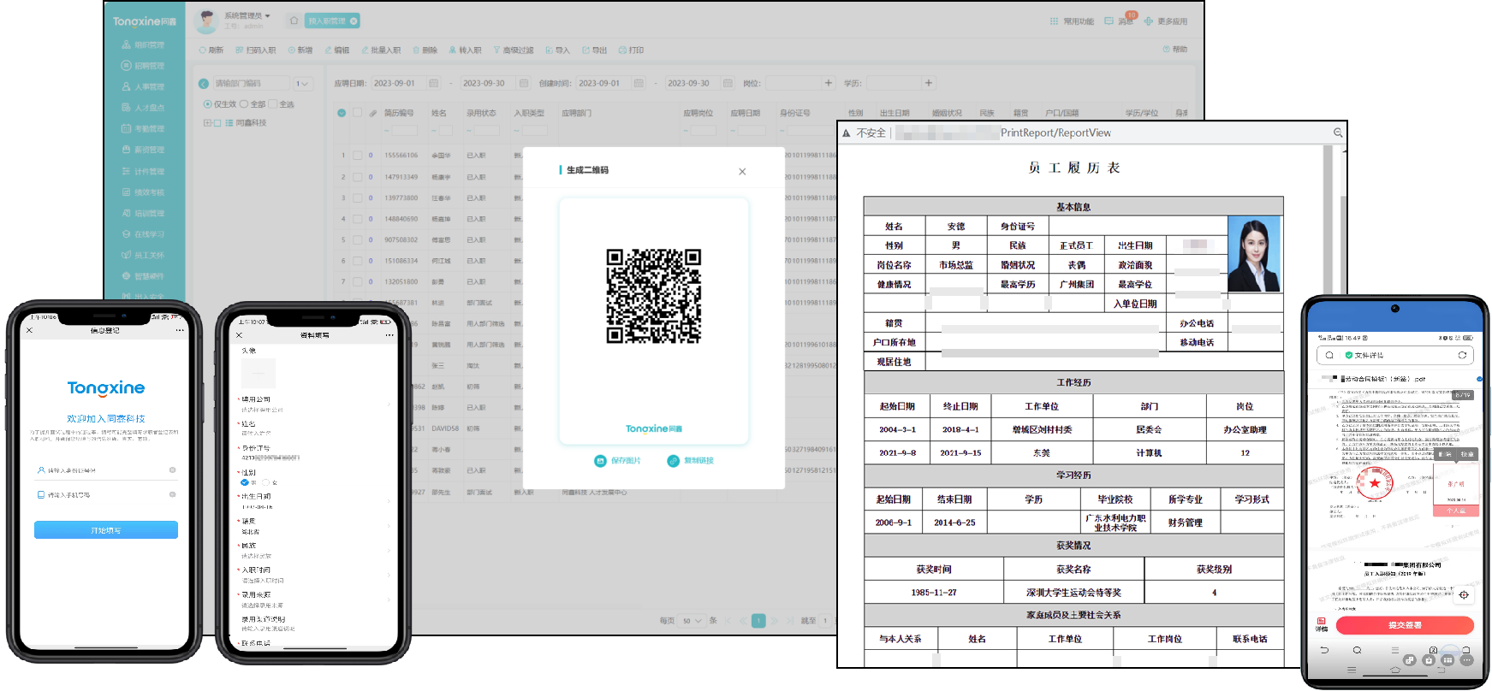Switch to the 预入职管理 tab
The width and height of the screenshot is (1492, 691).
point(327,21)
